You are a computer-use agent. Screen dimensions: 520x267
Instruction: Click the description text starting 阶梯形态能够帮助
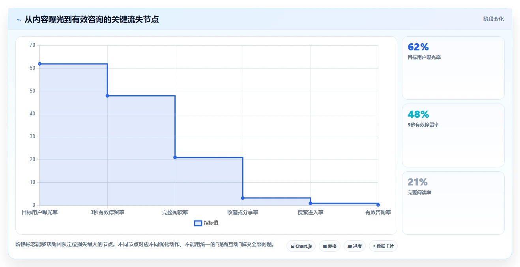pos(145,244)
